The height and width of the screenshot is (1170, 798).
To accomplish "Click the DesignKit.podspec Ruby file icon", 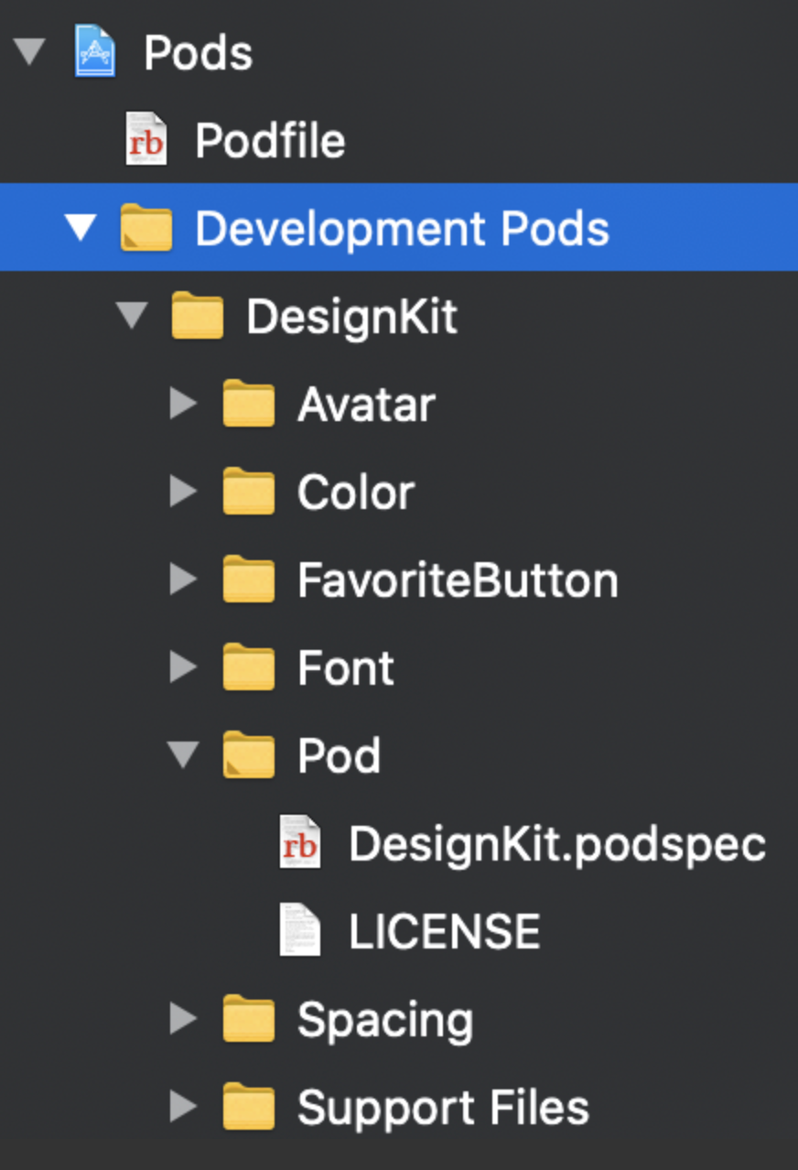I will point(300,843).
